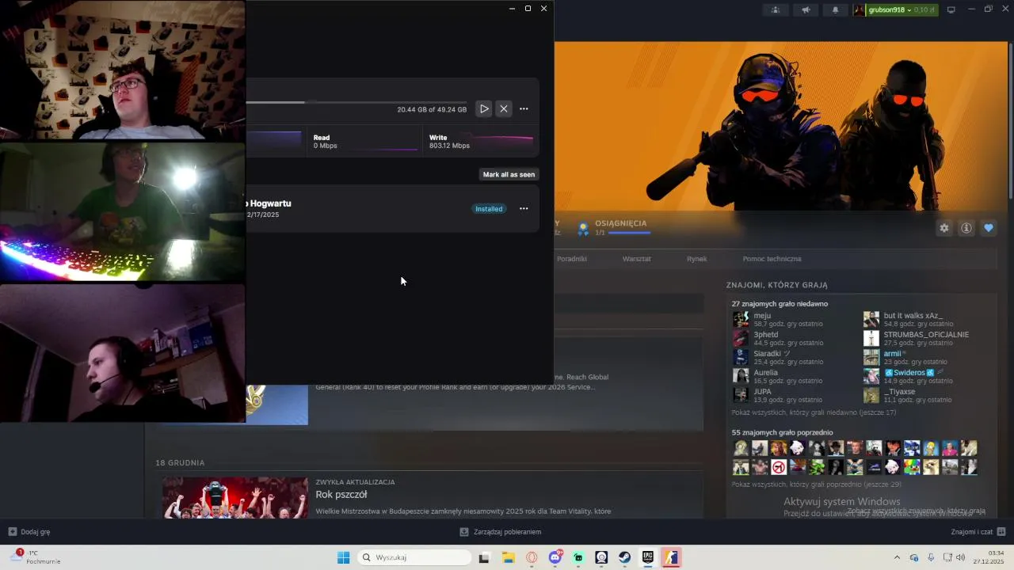Click 'Pokaż wszystkich, którzy grali poprzednio'
This screenshot has width=1014, height=570.
pos(817,484)
